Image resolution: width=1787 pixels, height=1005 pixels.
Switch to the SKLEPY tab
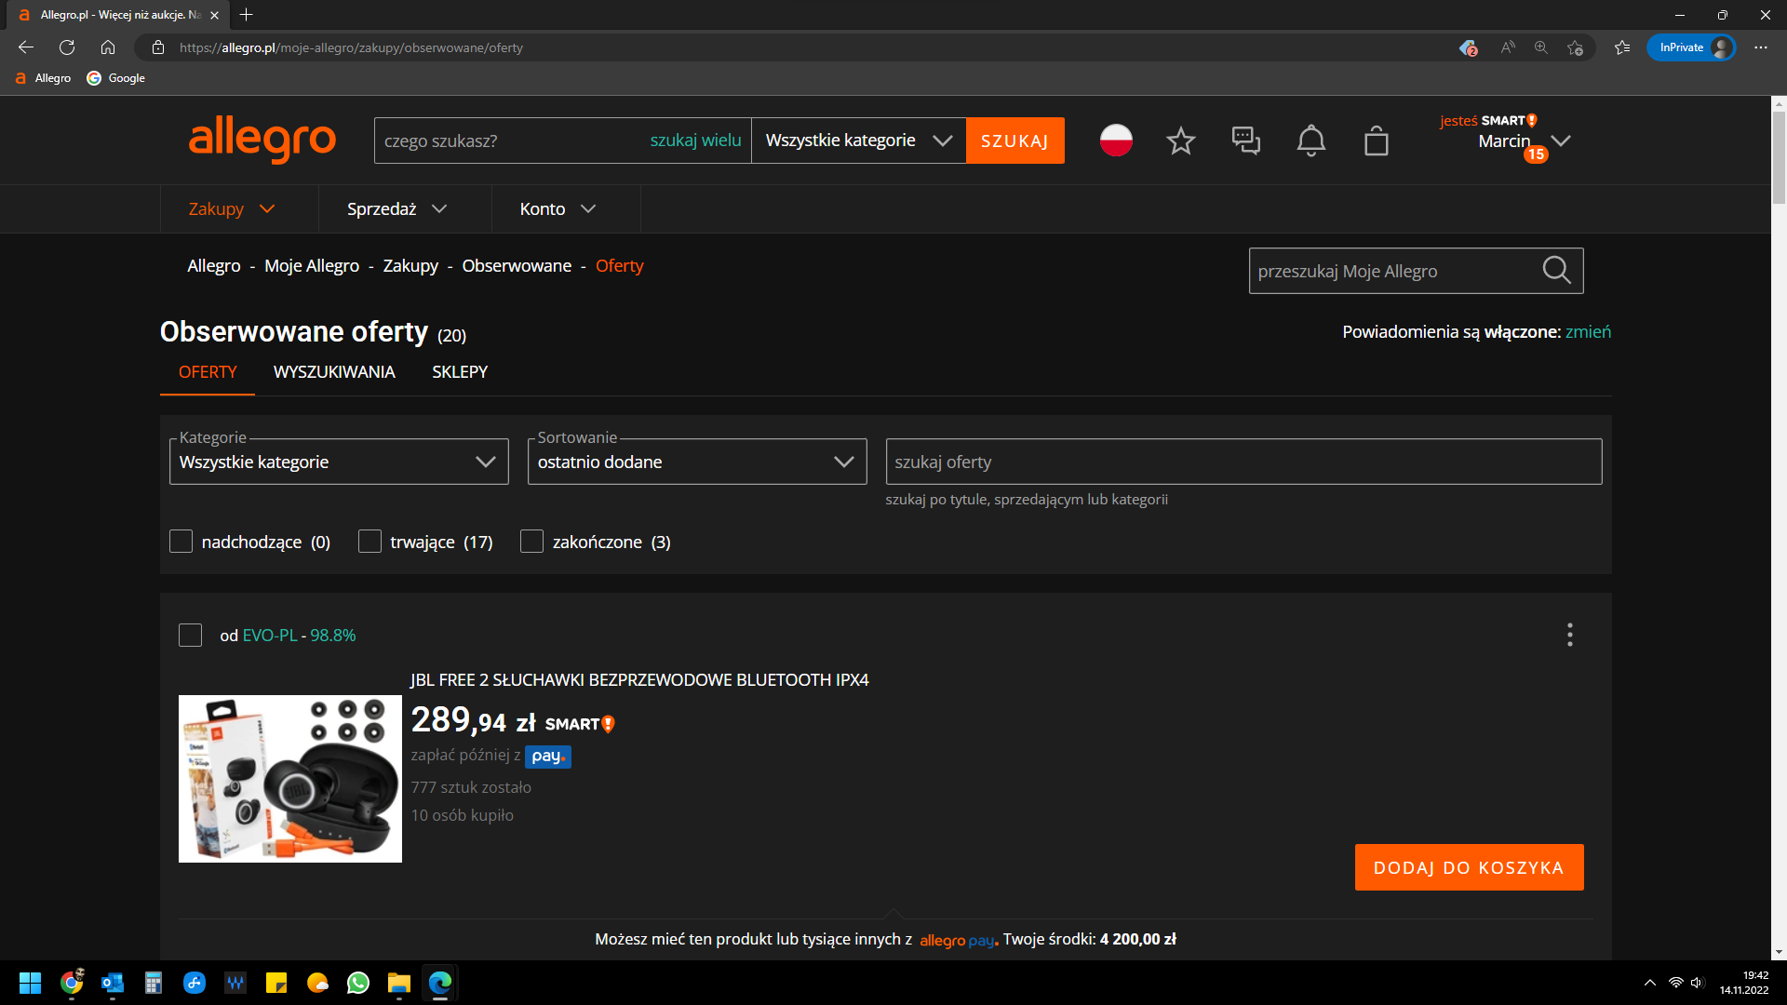[460, 372]
